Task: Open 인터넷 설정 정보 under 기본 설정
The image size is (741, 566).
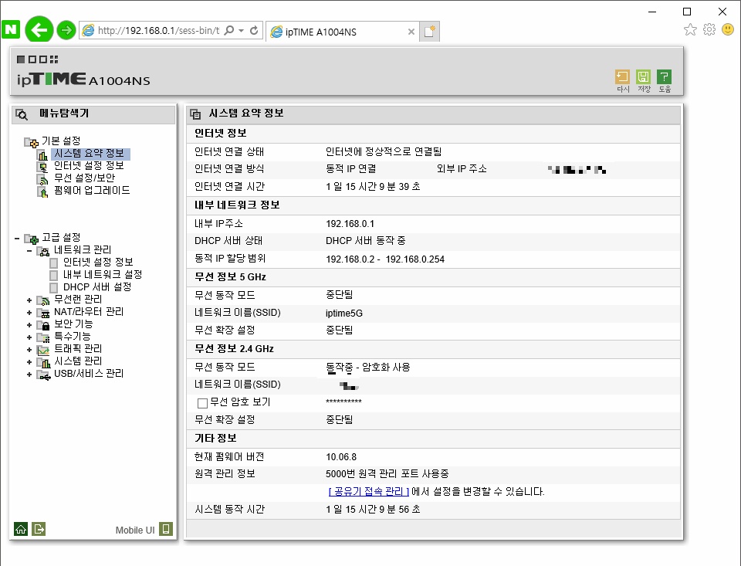Action: (x=89, y=165)
